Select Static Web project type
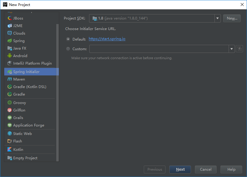This screenshot has height=177, width=247. (x=30, y=133)
